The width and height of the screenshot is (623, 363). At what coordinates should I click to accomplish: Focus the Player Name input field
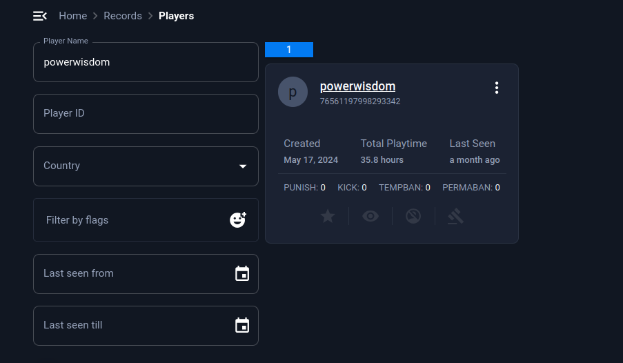tap(146, 62)
